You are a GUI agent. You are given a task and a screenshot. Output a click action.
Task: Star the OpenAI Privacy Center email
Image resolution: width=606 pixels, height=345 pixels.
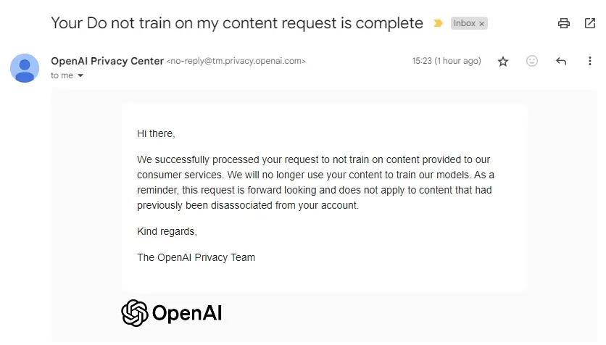coord(503,62)
